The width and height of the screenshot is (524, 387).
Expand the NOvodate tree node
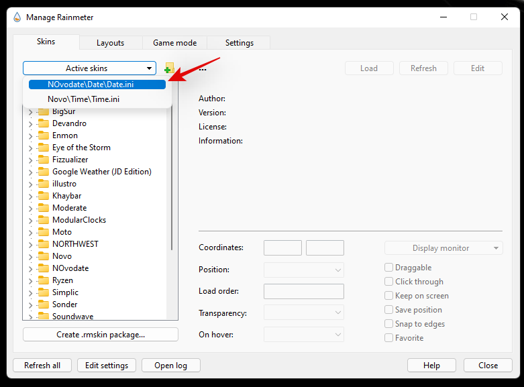pos(30,269)
